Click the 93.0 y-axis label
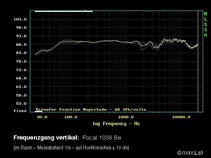The image size is (211, 158). coord(21,36)
